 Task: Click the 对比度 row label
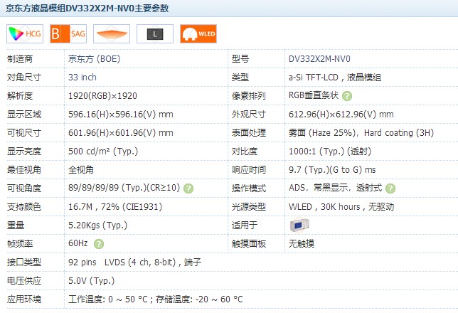click(x=245, y=152)
